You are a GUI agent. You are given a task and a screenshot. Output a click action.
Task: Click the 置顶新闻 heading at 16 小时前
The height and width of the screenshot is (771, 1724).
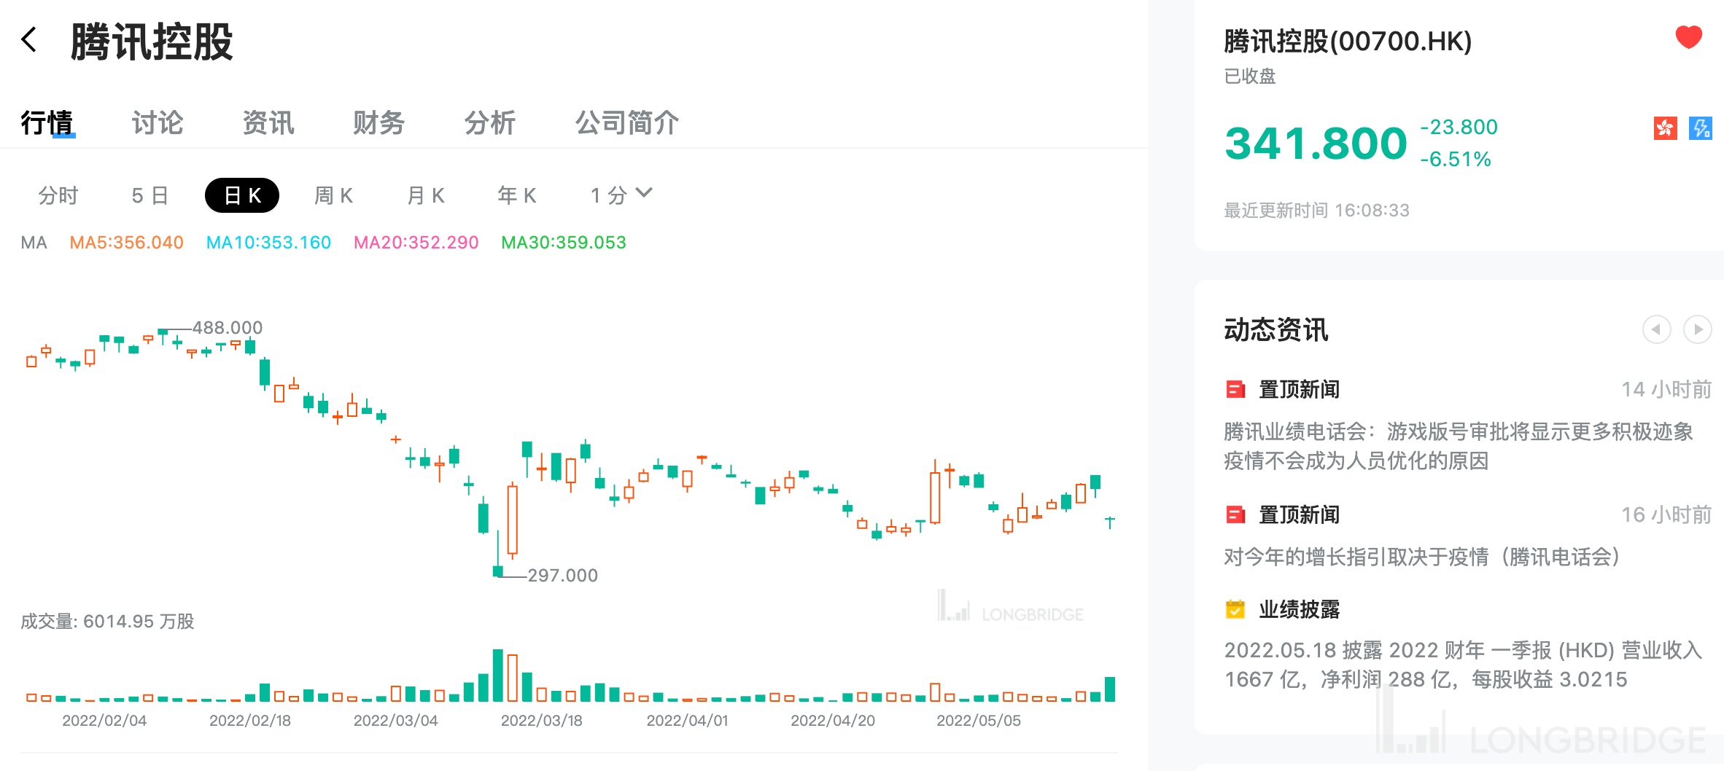pyautogui.click(x=1300, y=515)
